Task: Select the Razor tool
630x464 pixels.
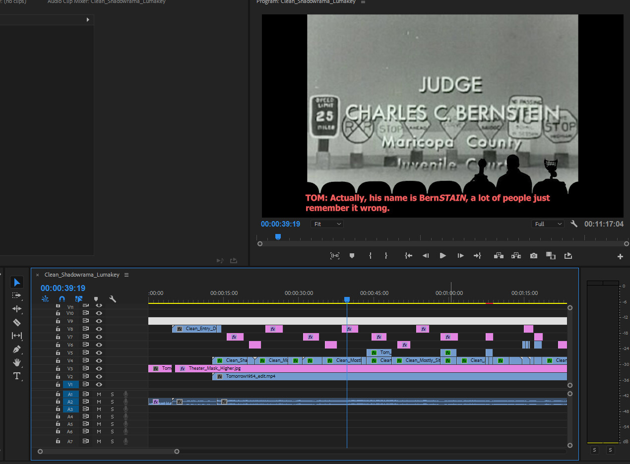Action: pos(17,322)
